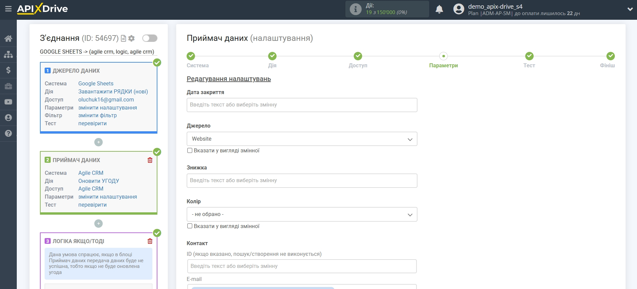Viewport: 637px width, 289px height.
Task: Click 'змінити налаштування' in Приймач даних
Action: pos(108,197)
